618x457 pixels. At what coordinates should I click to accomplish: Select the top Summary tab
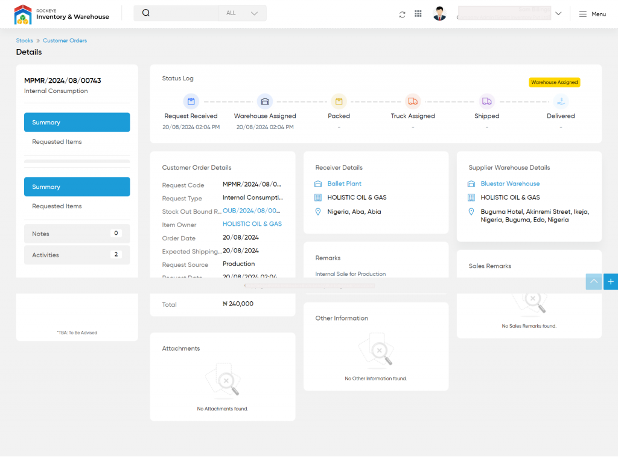[77, 123]
